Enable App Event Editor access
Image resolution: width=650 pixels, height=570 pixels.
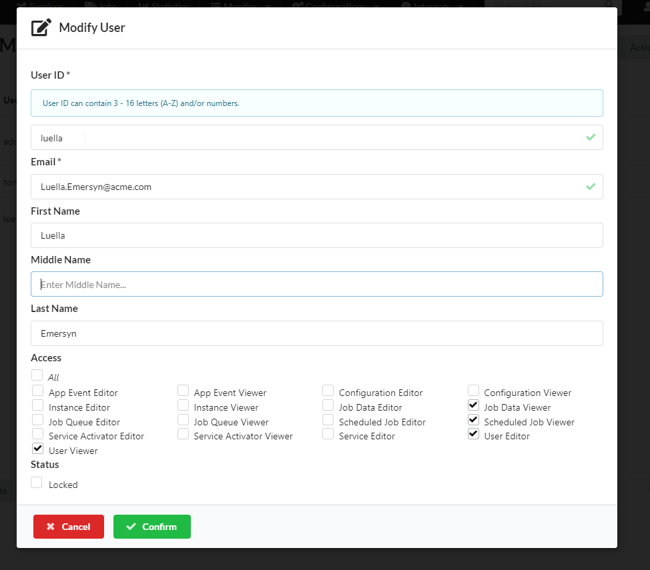tap(37, 391)
